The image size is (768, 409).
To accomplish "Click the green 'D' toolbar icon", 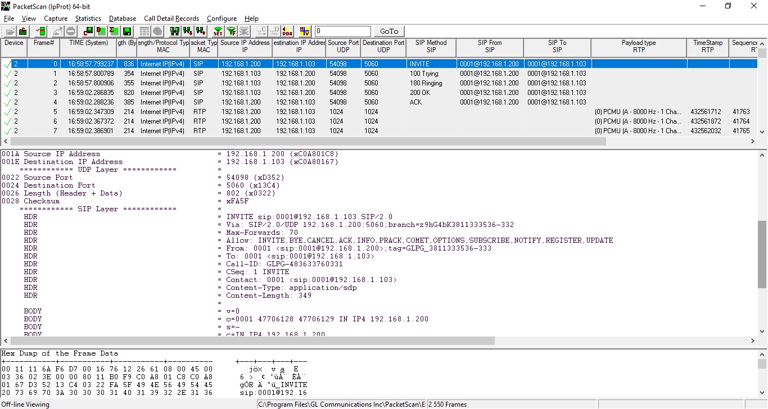I will pyautogui.click(x=101, y=31).
